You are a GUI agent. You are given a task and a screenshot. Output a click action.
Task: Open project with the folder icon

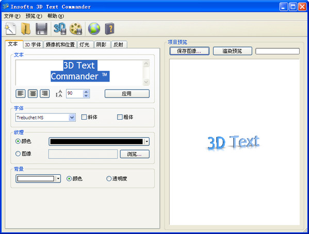pyautogui.click(x=26, y=29)
